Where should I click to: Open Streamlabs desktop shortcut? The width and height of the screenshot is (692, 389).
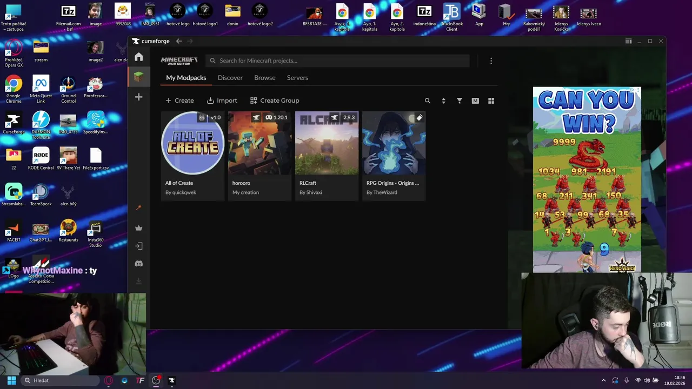click(14, 196)
